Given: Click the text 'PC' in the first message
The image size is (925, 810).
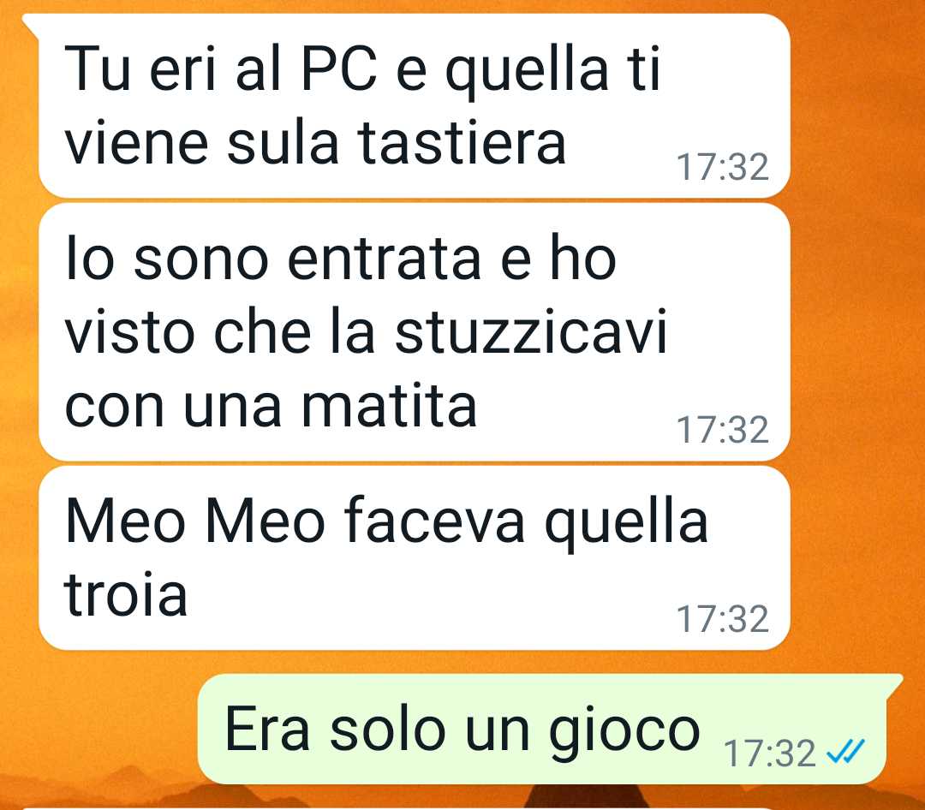Looking at the screenshot, I should (338, 68).
